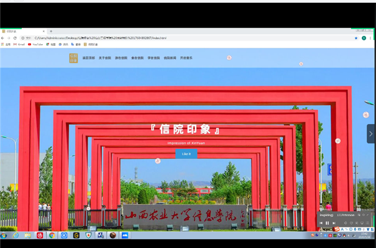
Task: Open red NetEase Cloud Music taskbar icon
Action: [x=40, y=235]
